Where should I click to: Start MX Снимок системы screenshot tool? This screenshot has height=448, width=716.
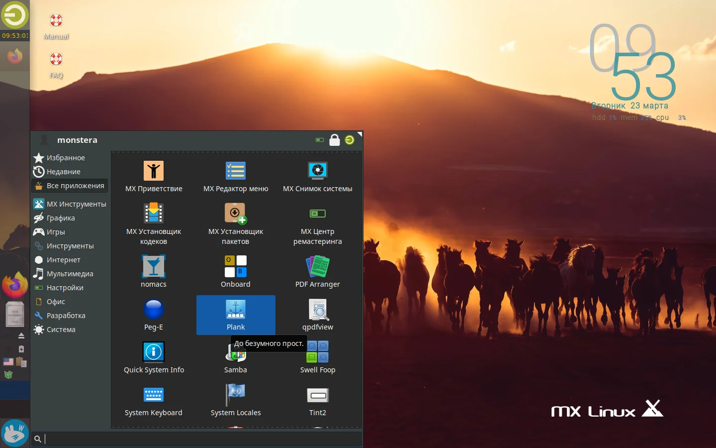click(317, 175)
